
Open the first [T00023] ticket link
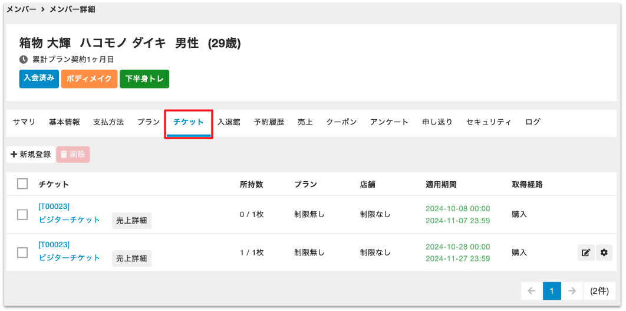(54, 207)
